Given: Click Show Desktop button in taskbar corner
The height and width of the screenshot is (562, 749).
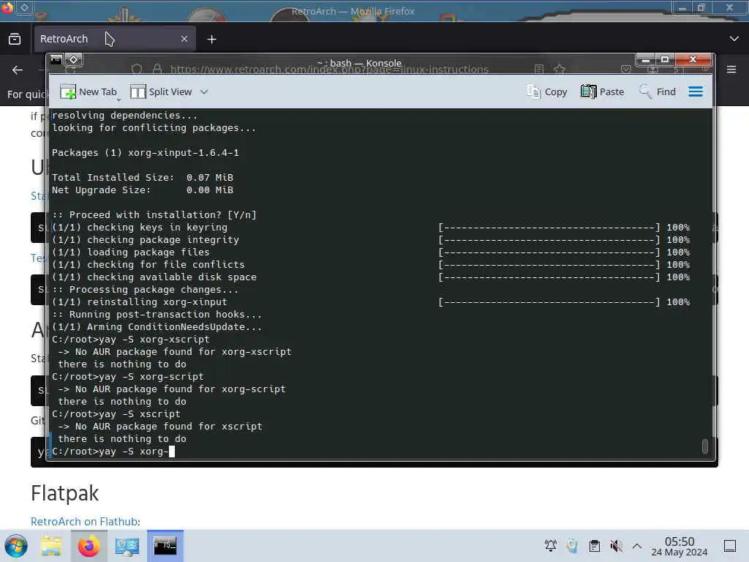Looking at the screenshot, I should (x=730, y=546).
